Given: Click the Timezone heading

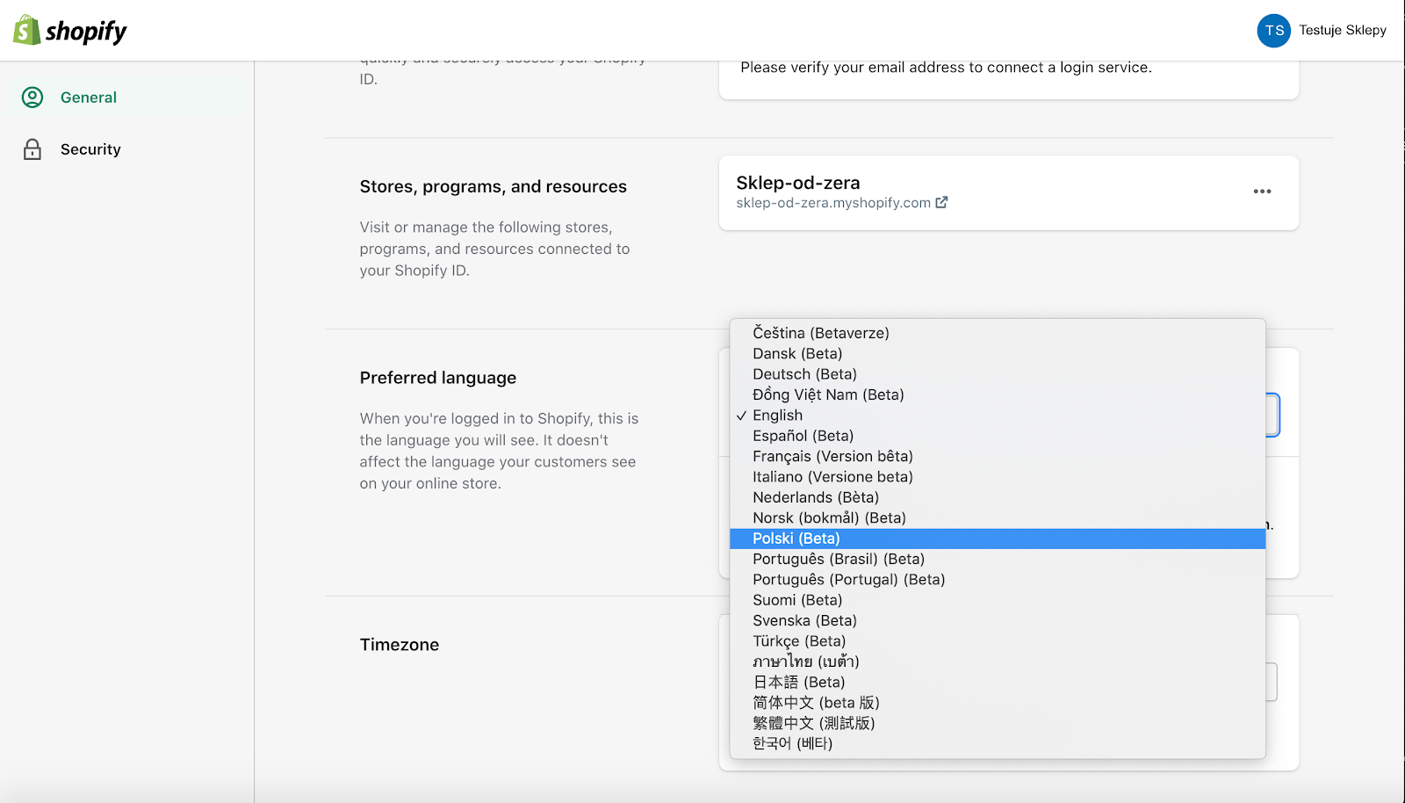Looking at the screenshot, I should [400, 645].
